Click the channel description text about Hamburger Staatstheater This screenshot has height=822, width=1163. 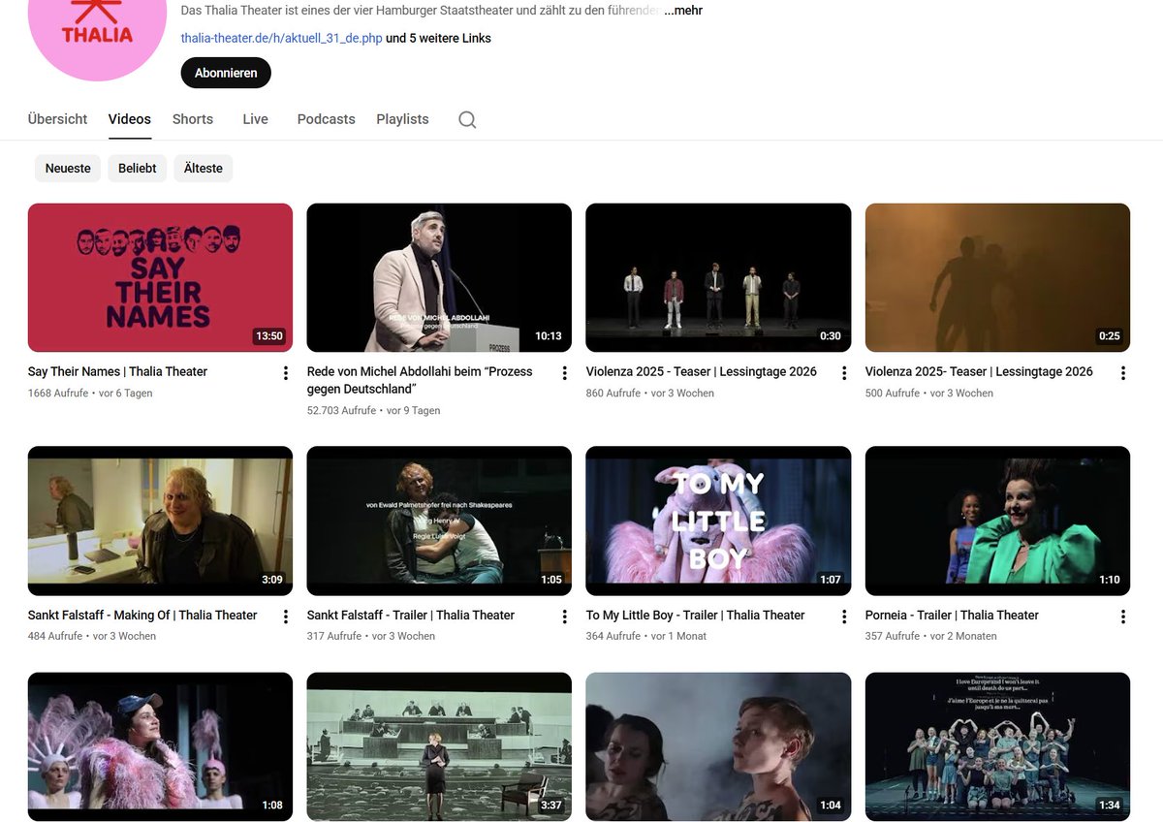point(421,11)
